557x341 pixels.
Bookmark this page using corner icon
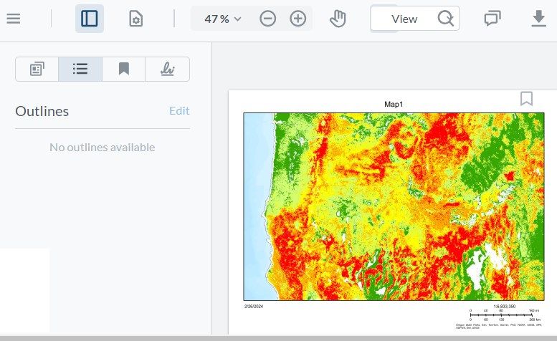point(526,99)
